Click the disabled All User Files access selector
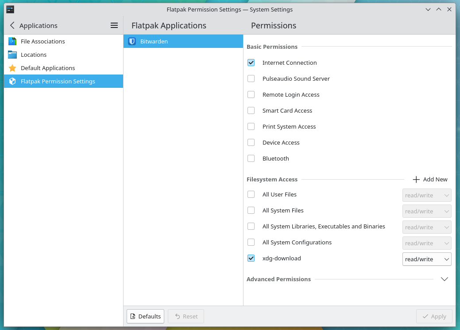The image size is (460, 330). point(426,195)
